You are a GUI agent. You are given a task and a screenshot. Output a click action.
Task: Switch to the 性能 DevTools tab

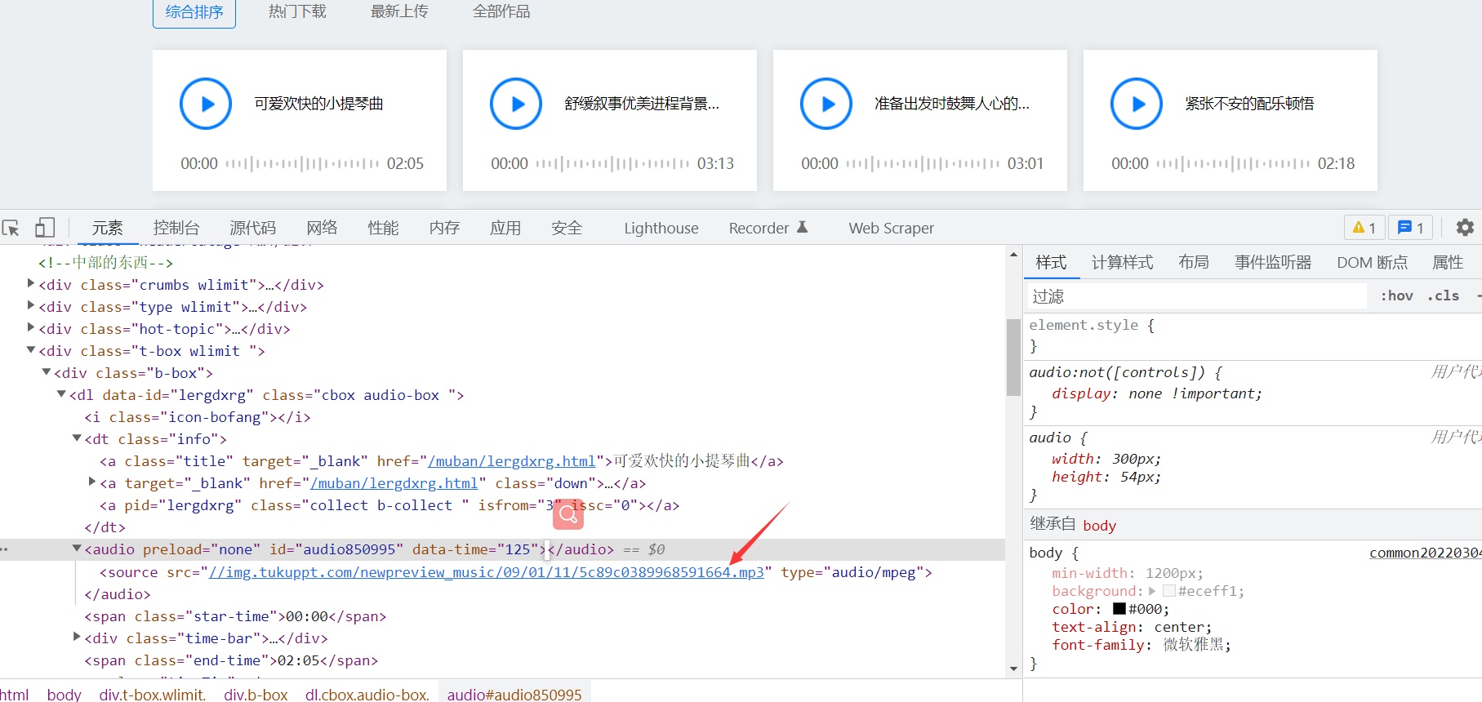coord(383,228)
